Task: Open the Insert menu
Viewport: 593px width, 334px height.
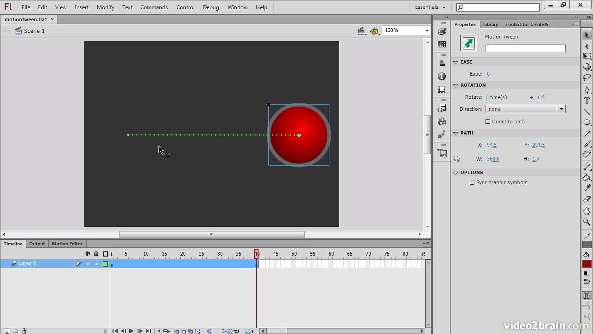Action: tap(82, 7)
